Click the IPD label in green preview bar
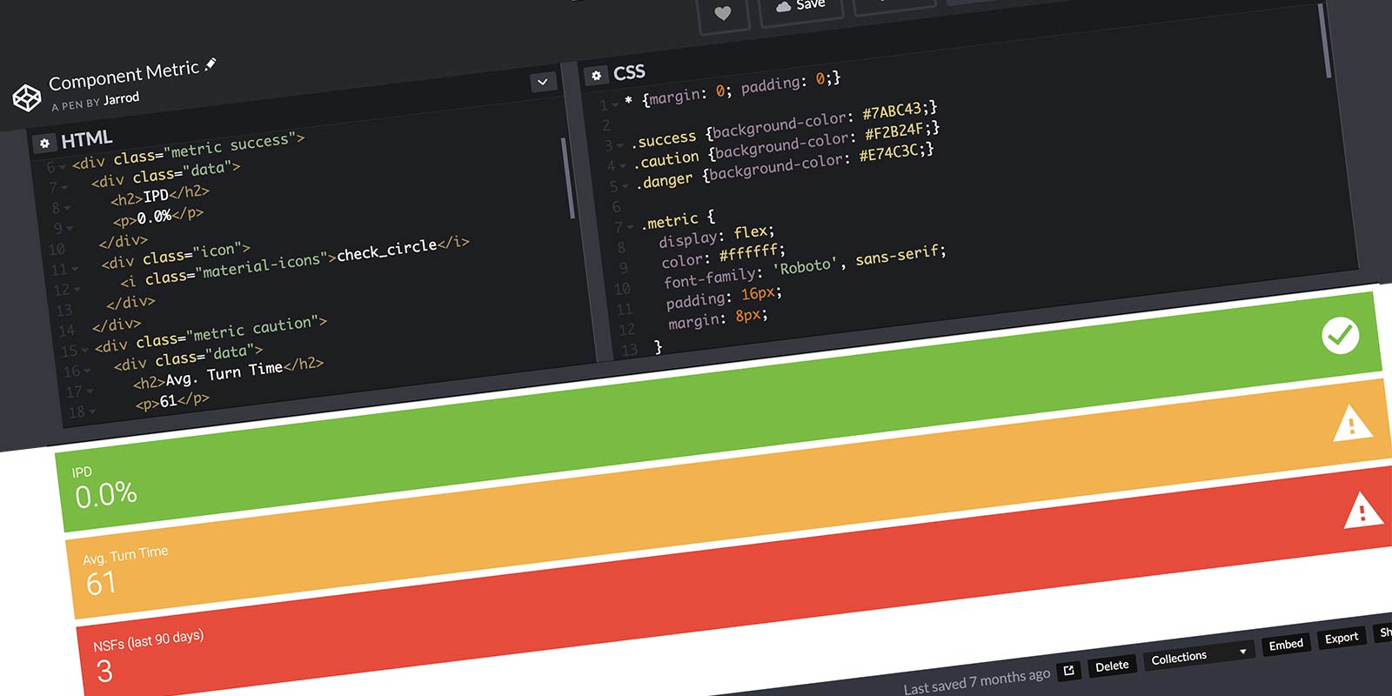This screenshot has width=1392, height=696. 82,472
